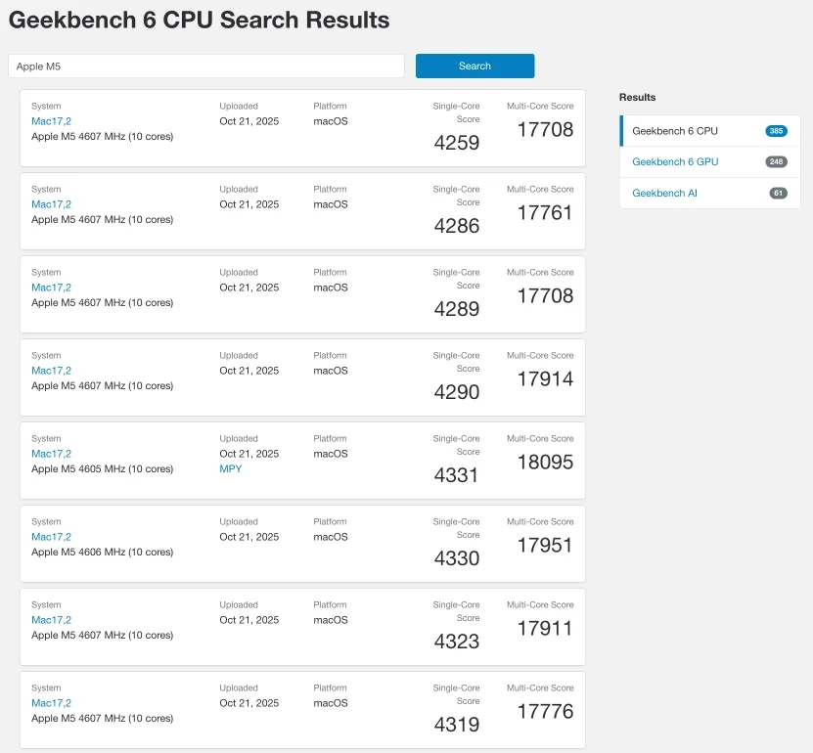Click the single-core score 4286
The image size is (813, 753).
click(456, 226)
